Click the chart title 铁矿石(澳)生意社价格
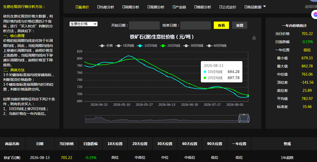Screen dimensions: 317x162 [x=162, y=37]
